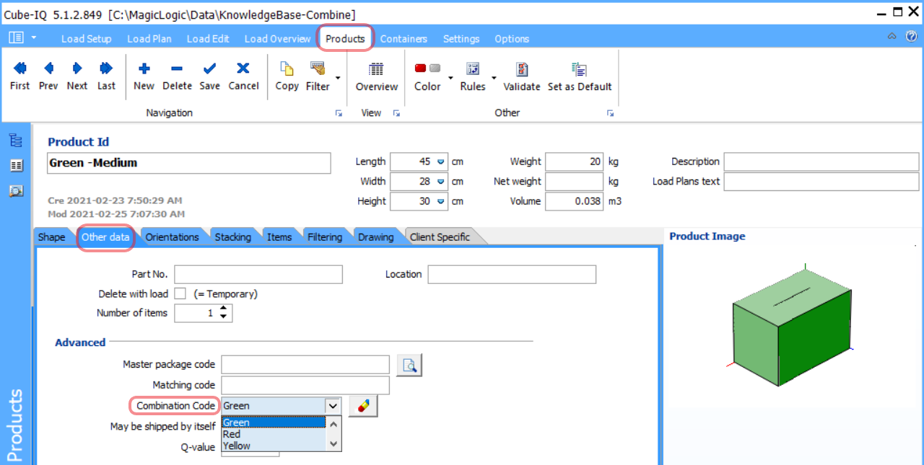924x465 pixels.
Task: Toggle the Delete with load checkbox
Action: [x=180, y=293]
